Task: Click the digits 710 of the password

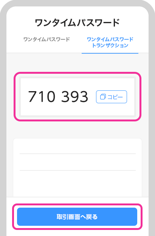Action: click(42, 96)
